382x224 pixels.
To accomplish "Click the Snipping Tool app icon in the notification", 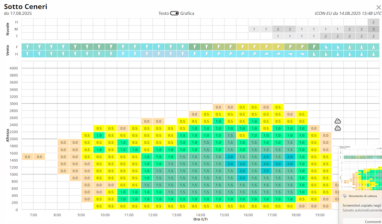I will click(x=345, y=196).
